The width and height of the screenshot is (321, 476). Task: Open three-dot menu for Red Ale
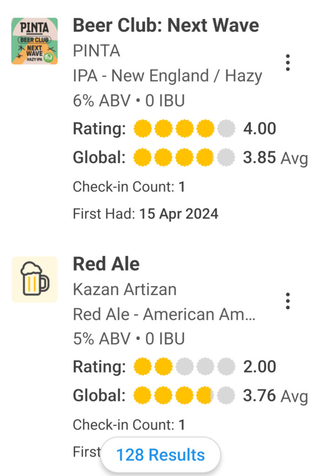288,301
